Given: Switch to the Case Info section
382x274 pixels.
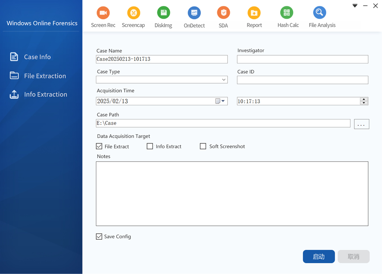Looking at the screenshot, I should tap(37, 57).
